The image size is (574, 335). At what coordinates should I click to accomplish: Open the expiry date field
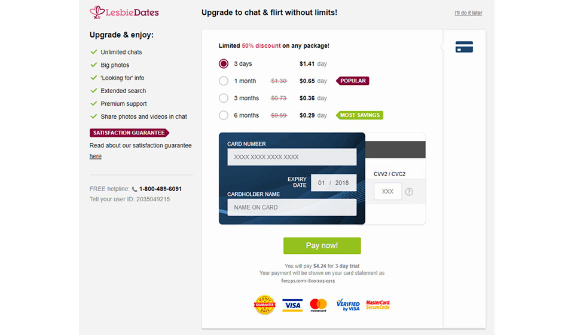pyautogui.click(x=334, y=183)
